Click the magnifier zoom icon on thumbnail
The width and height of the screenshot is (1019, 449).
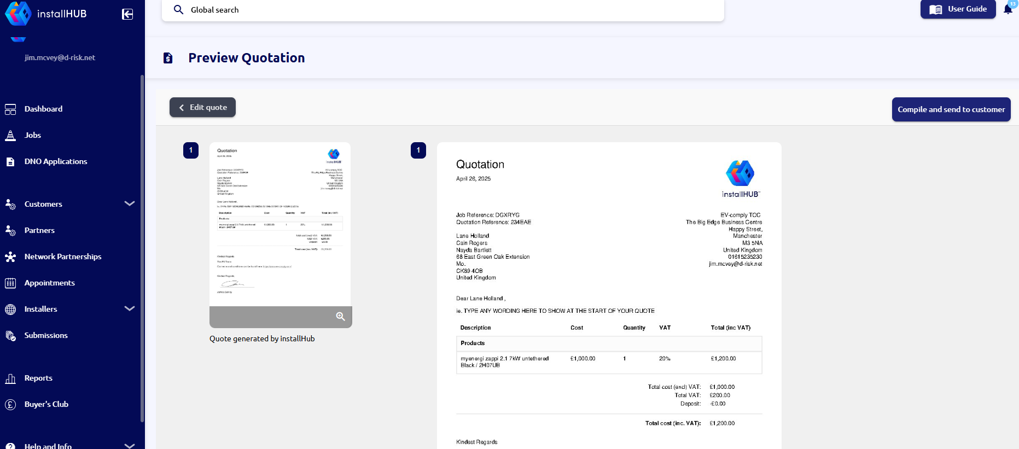click(340, 317)
